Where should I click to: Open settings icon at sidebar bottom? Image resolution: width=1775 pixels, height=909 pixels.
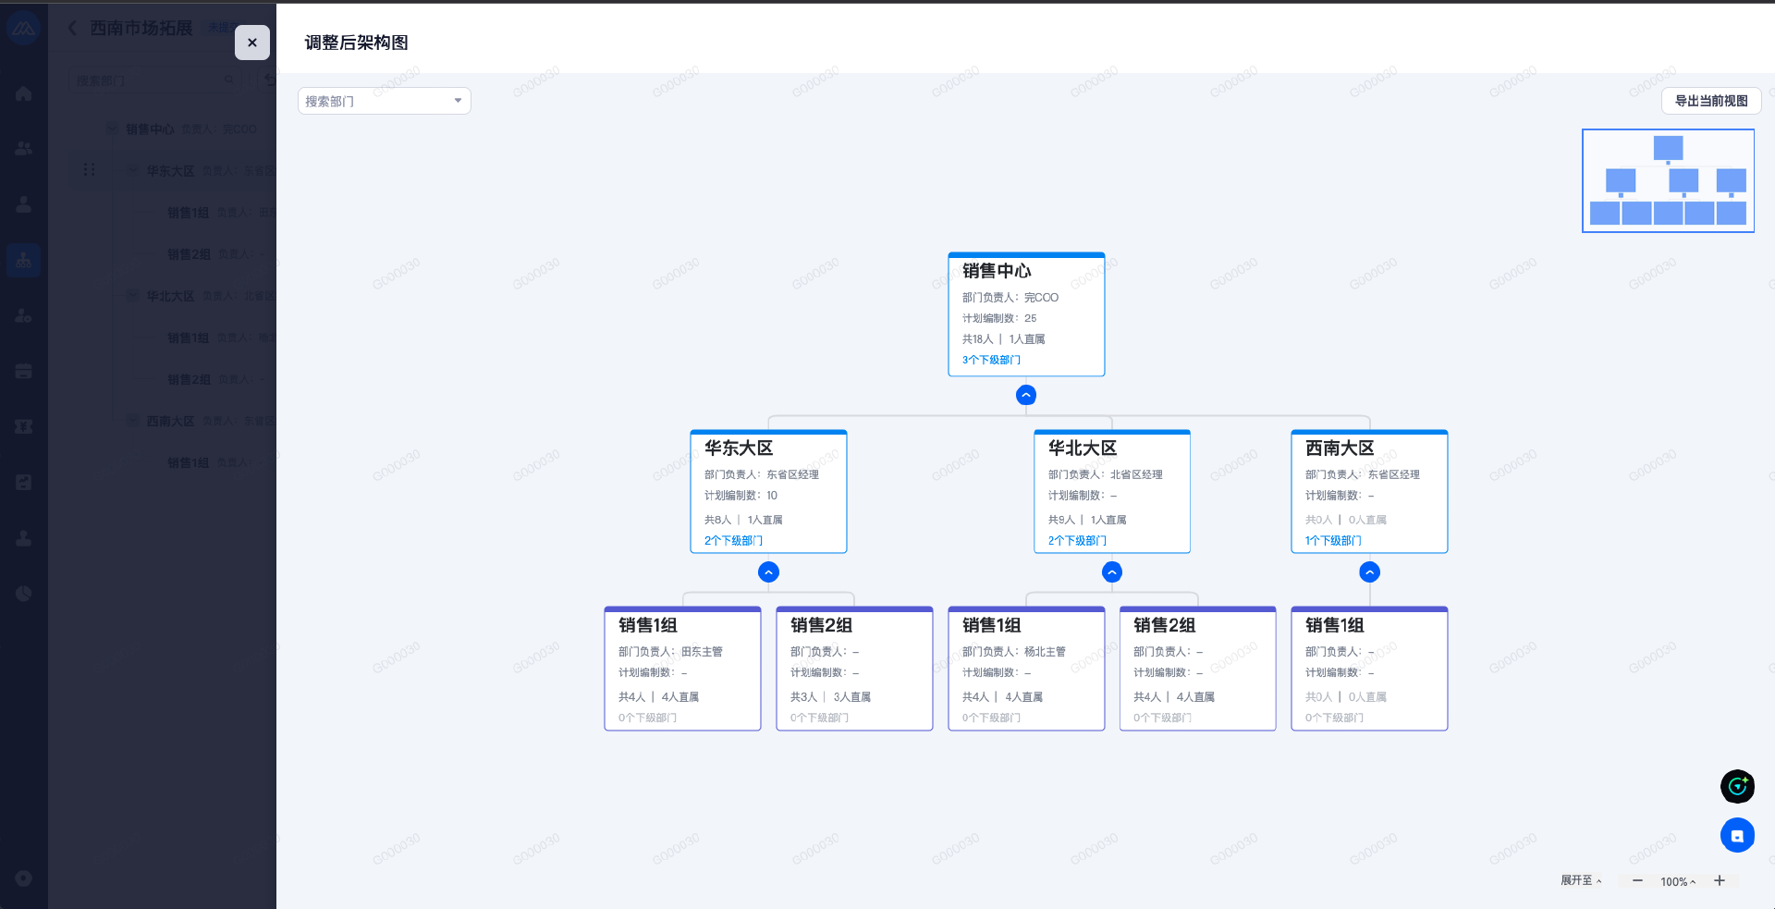24,878
